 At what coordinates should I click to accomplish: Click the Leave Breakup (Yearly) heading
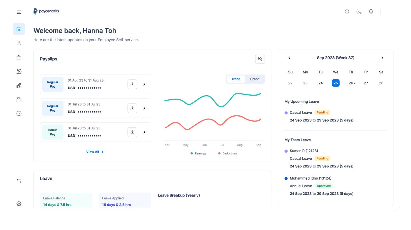tap(179, 195)
